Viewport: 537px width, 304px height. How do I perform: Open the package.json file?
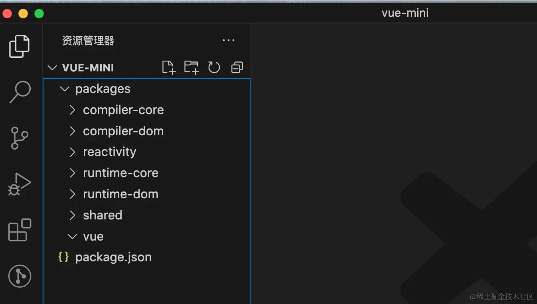click(x=113, y=257)
